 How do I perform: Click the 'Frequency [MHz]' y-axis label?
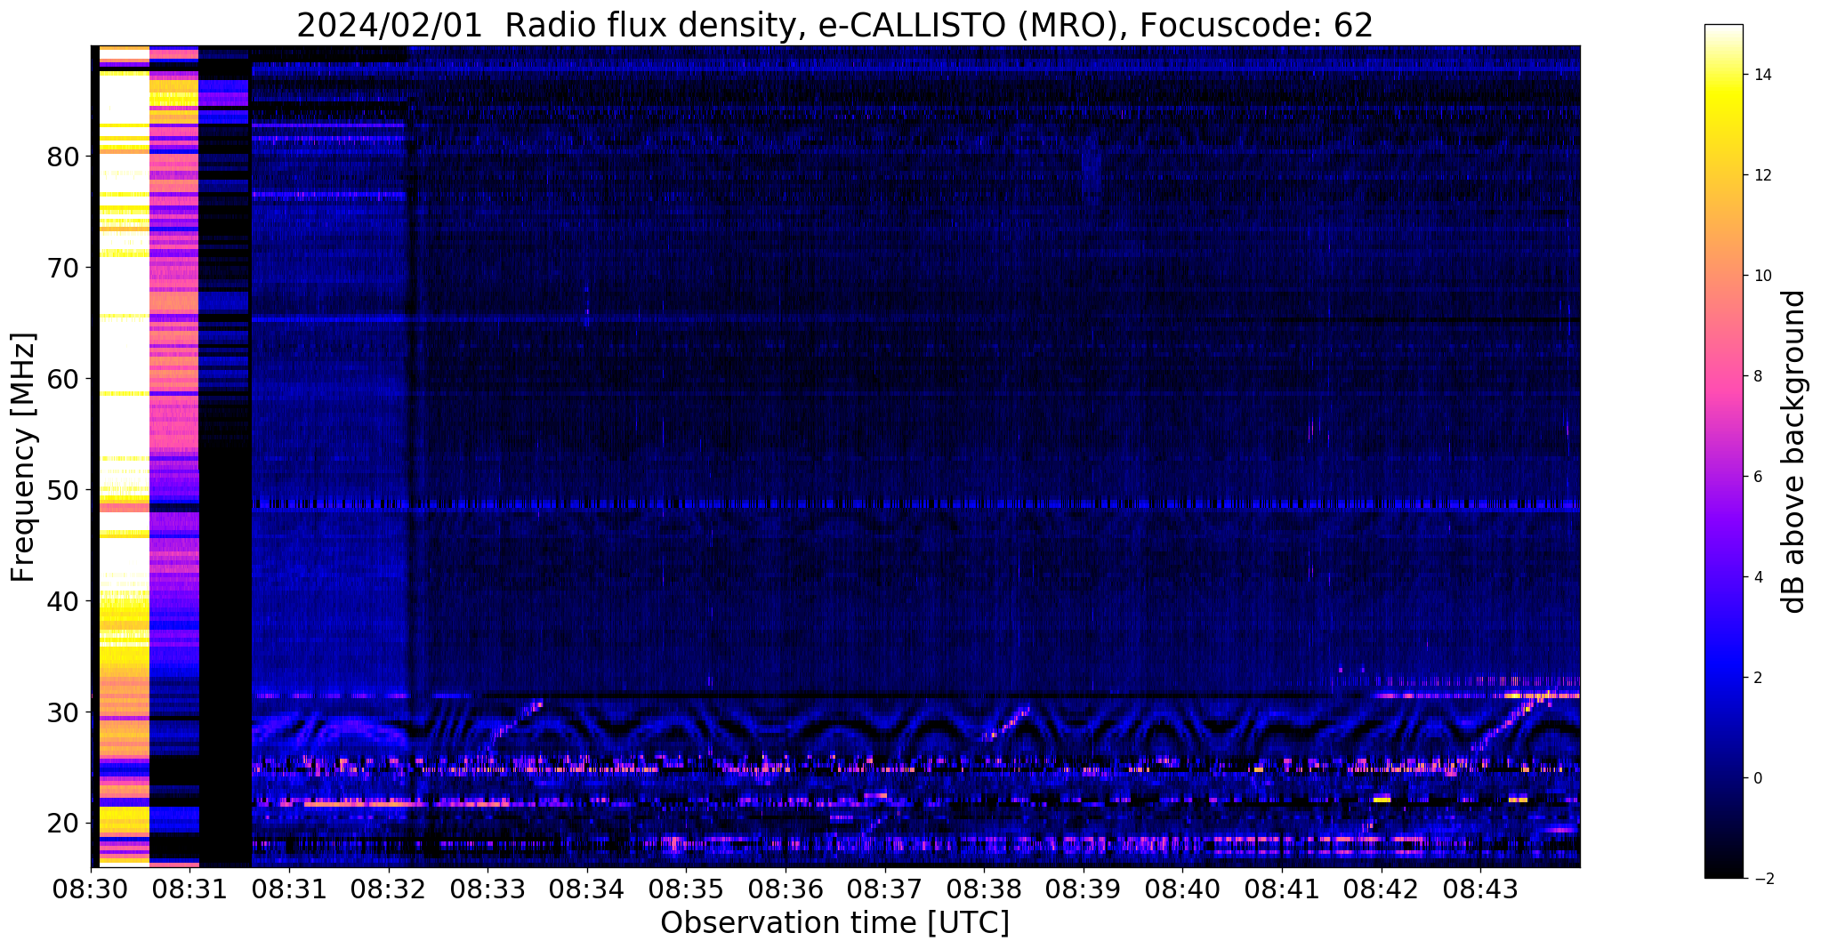point(23,457)
